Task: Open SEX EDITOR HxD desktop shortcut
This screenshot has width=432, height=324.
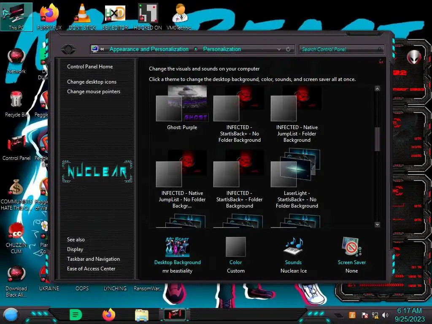Action: pos(115,16)
